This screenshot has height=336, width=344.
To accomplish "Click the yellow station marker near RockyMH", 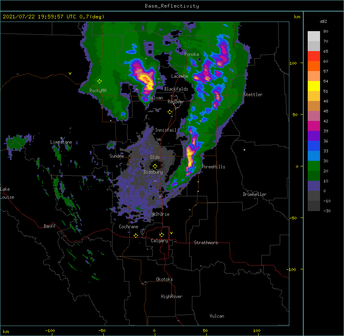I will pos(99,81).
